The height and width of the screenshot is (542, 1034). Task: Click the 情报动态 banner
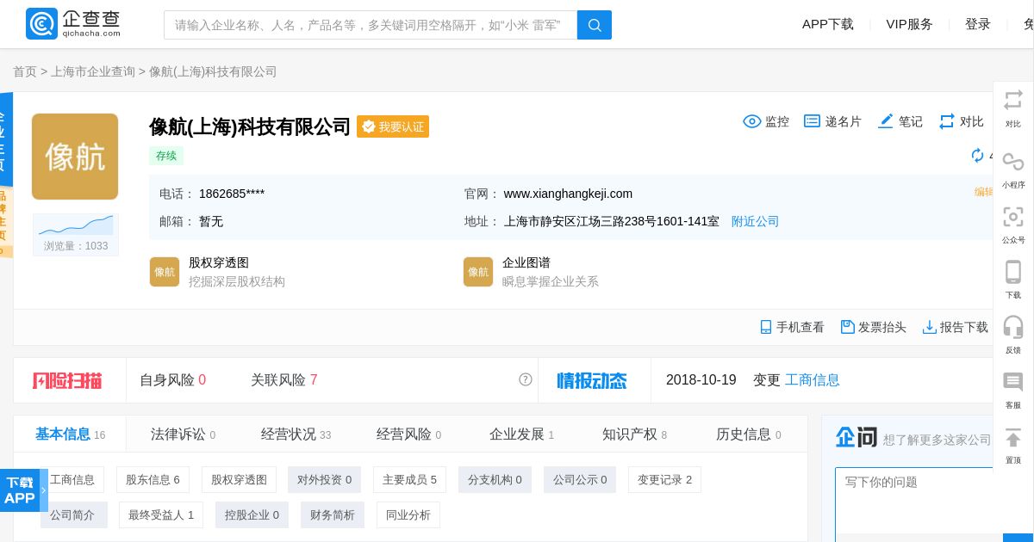[592, 380]
